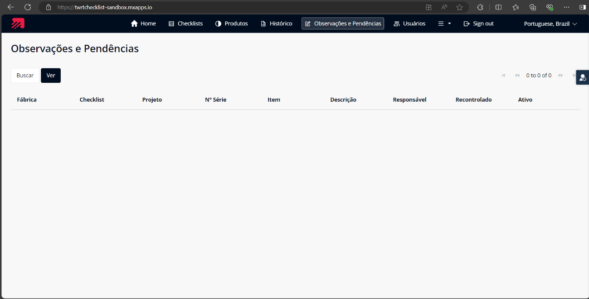Sort by the Descrição column header
This screenshot has width=589, height=299.
click(343, 100)
